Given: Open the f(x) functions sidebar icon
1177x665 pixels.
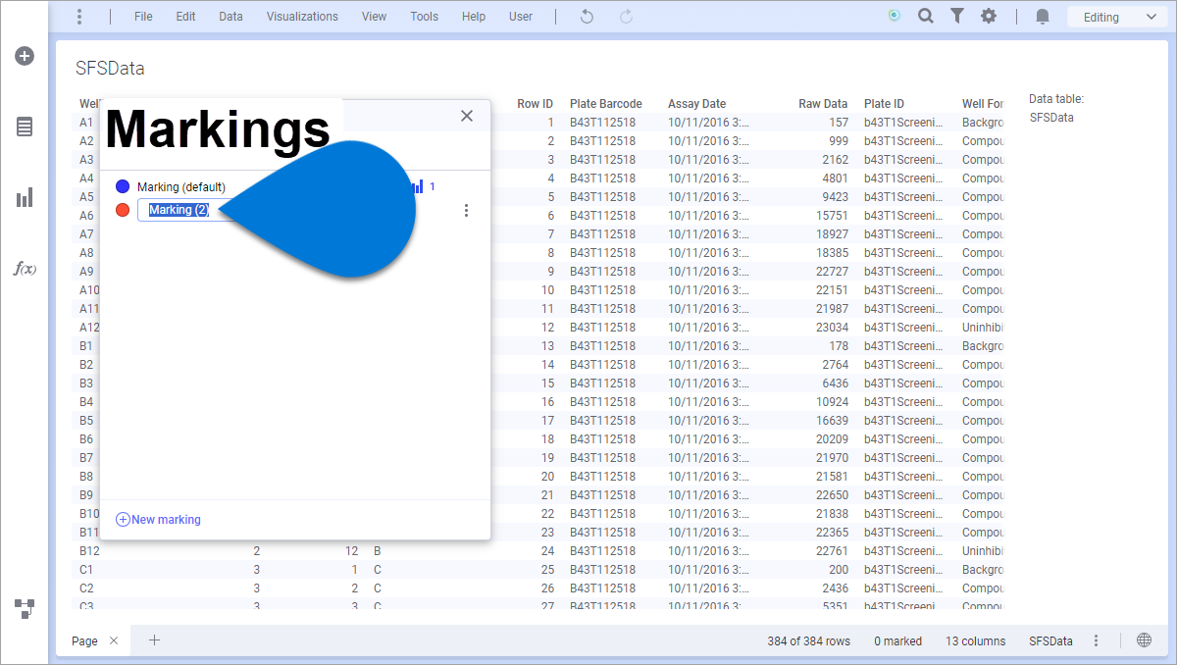Looking at the screenshot, I should coord(25,269).
